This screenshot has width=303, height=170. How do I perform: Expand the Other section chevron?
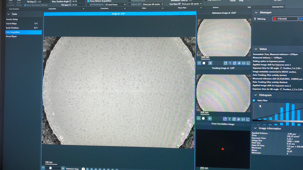point(163,8)
